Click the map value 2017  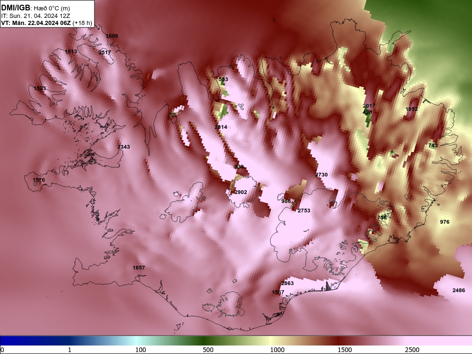(x=369, y=106)
